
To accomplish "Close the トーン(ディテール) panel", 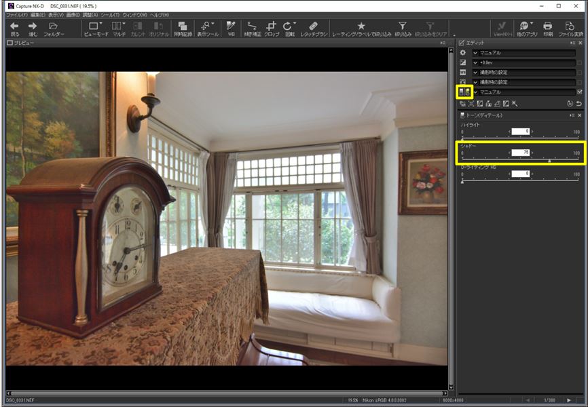I will pos(580,115).
